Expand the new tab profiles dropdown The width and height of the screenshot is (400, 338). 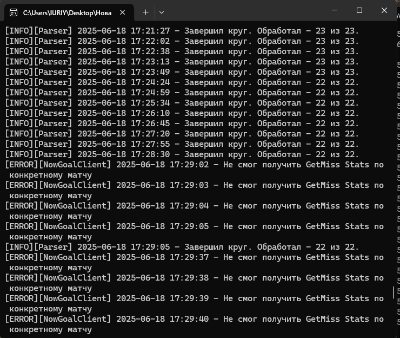162,12
